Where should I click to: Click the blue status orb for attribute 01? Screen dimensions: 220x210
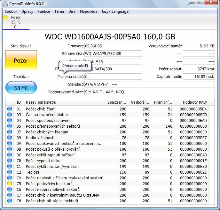[x=10, y=109]
